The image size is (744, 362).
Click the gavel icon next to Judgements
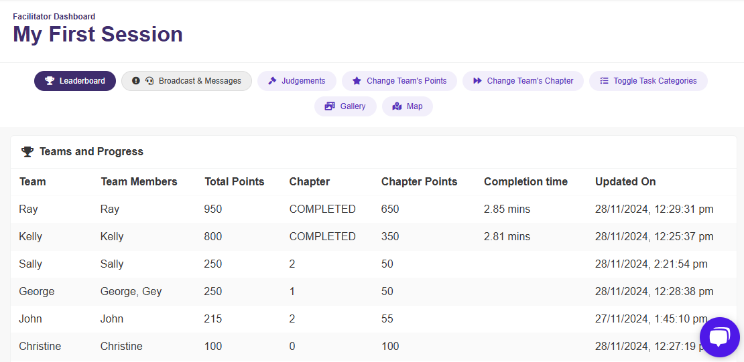click(272, 81)
